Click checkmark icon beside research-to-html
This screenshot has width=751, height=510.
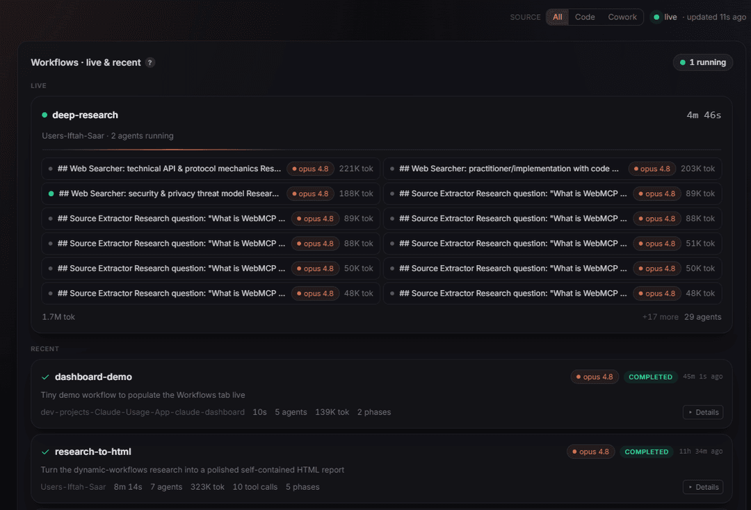coord(45,452)
